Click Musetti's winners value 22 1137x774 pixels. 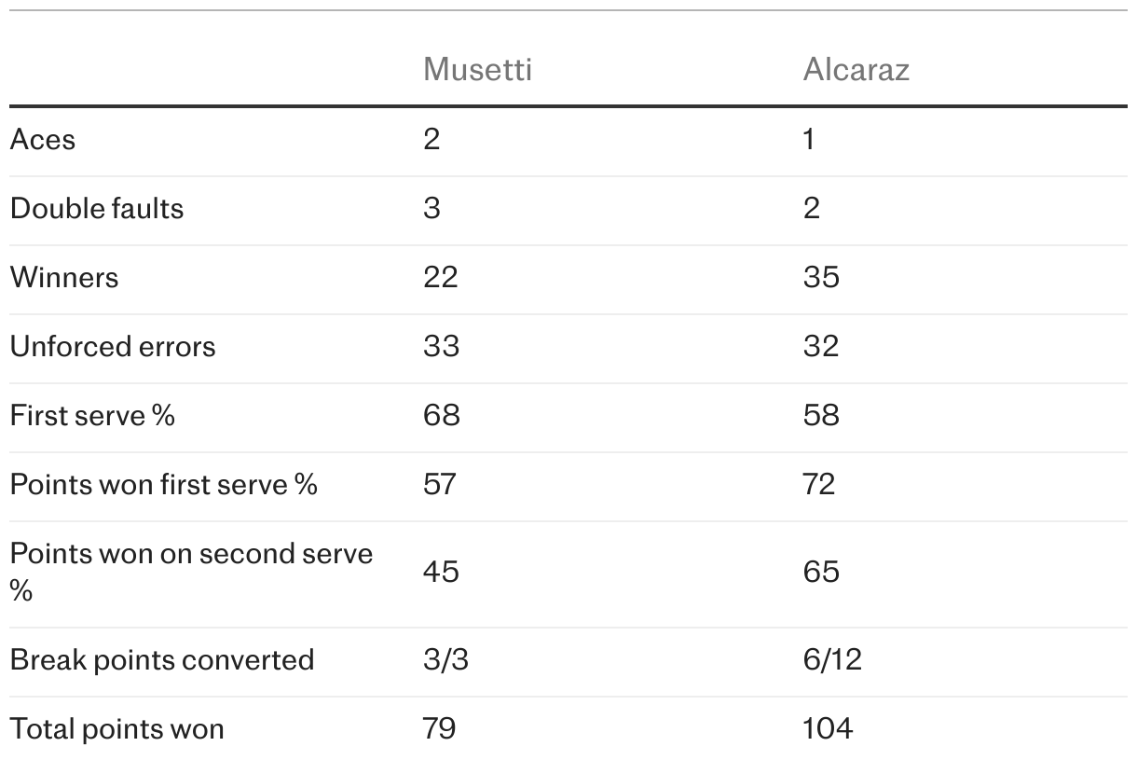441,278
